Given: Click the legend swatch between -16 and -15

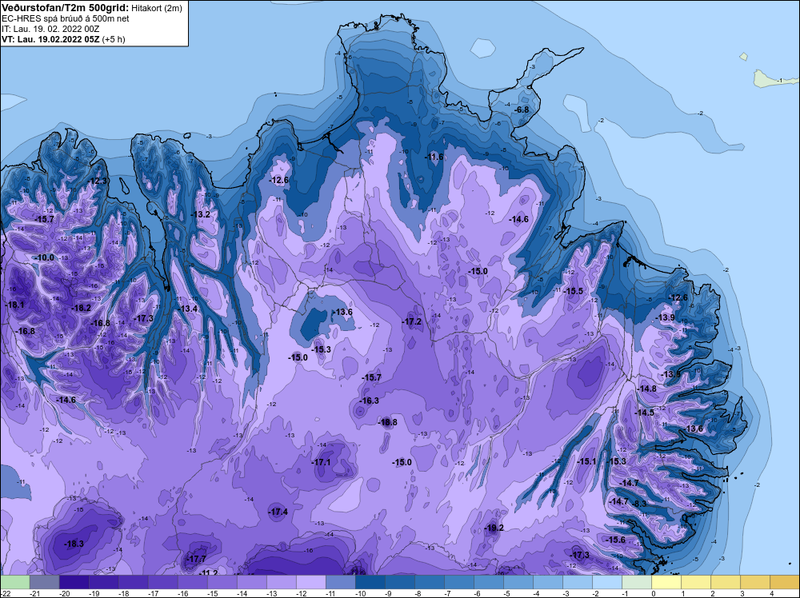Looking at the screenshot, I should tap(192, 582).
